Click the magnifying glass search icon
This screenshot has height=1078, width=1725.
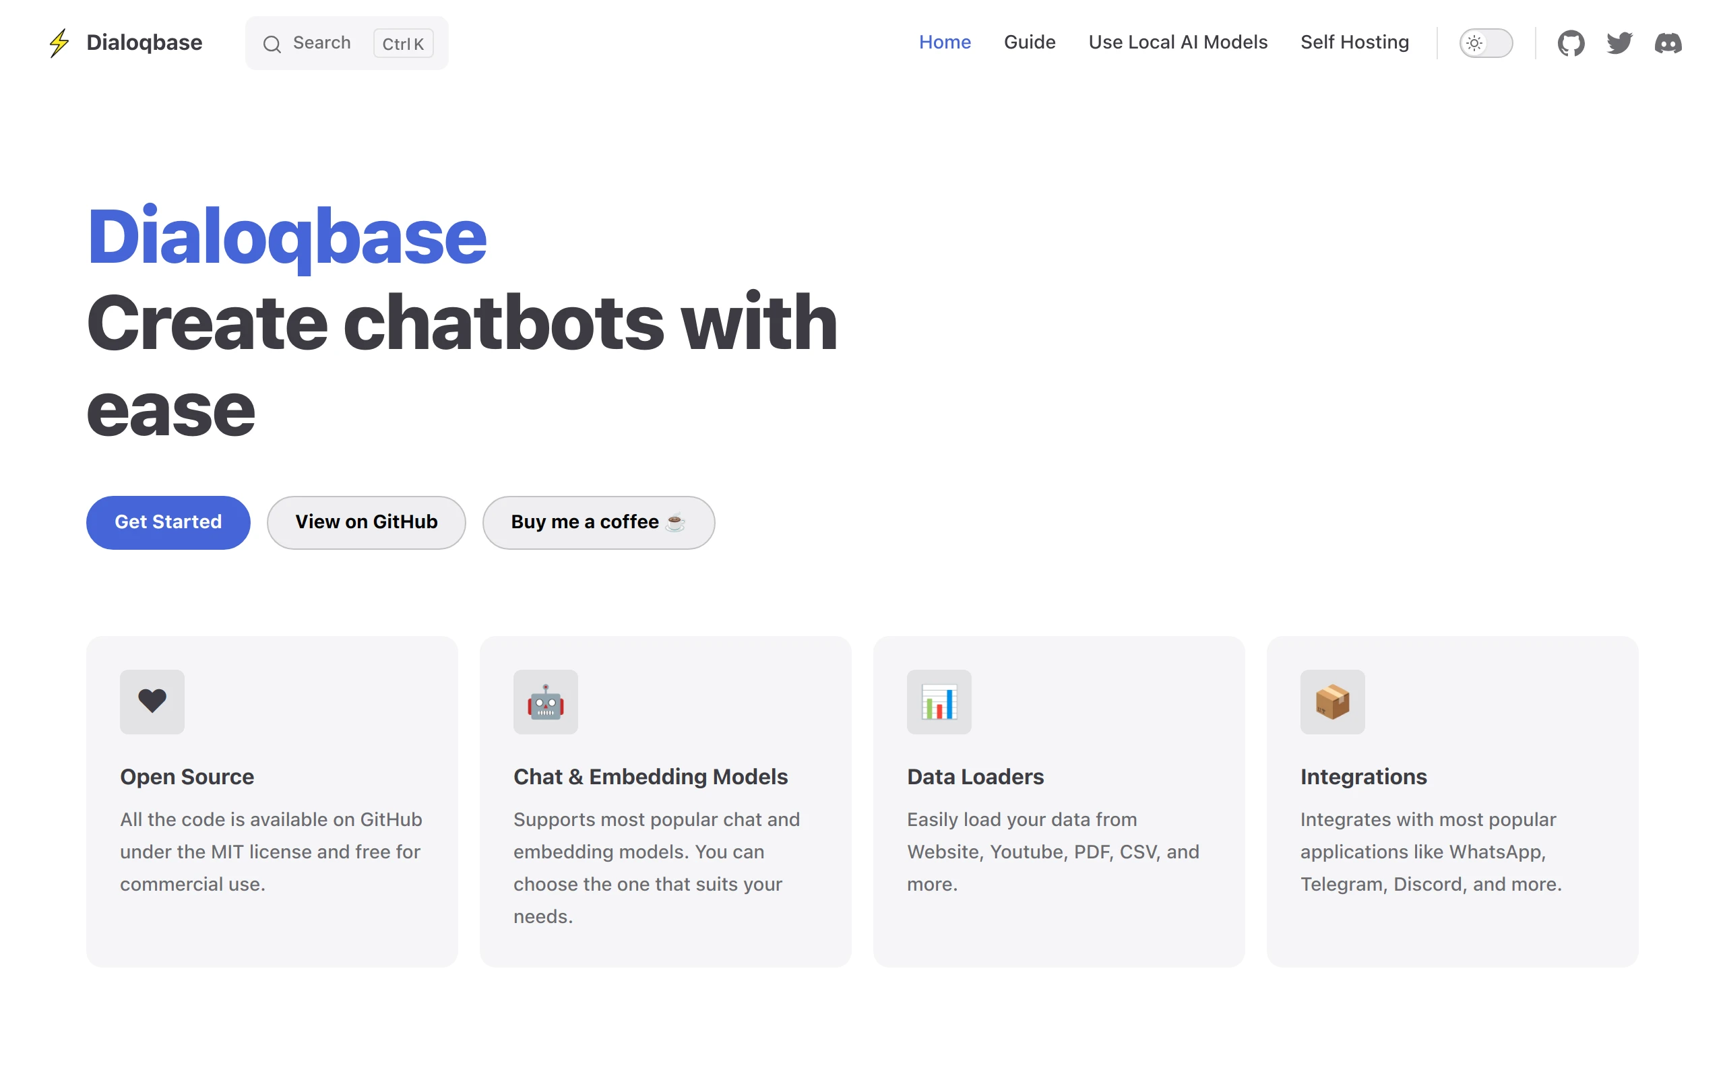point(272,44)
